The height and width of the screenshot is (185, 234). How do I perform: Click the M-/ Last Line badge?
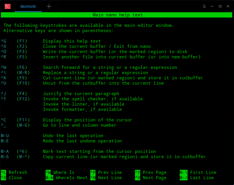click(x=183, y=178)
